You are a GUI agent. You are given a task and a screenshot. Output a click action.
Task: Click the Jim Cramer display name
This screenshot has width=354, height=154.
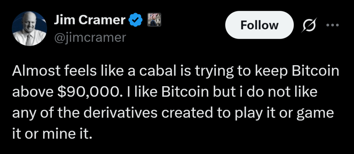coord(89,21)
